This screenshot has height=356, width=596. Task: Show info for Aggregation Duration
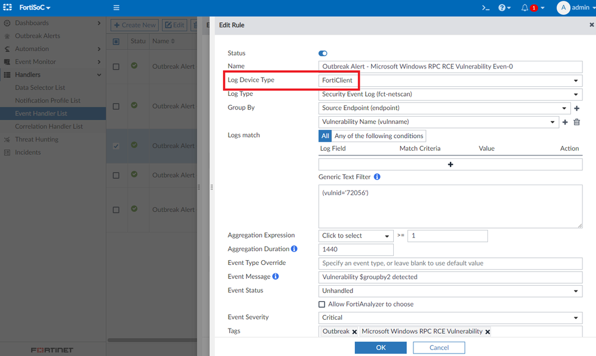(x=294, y=249)
